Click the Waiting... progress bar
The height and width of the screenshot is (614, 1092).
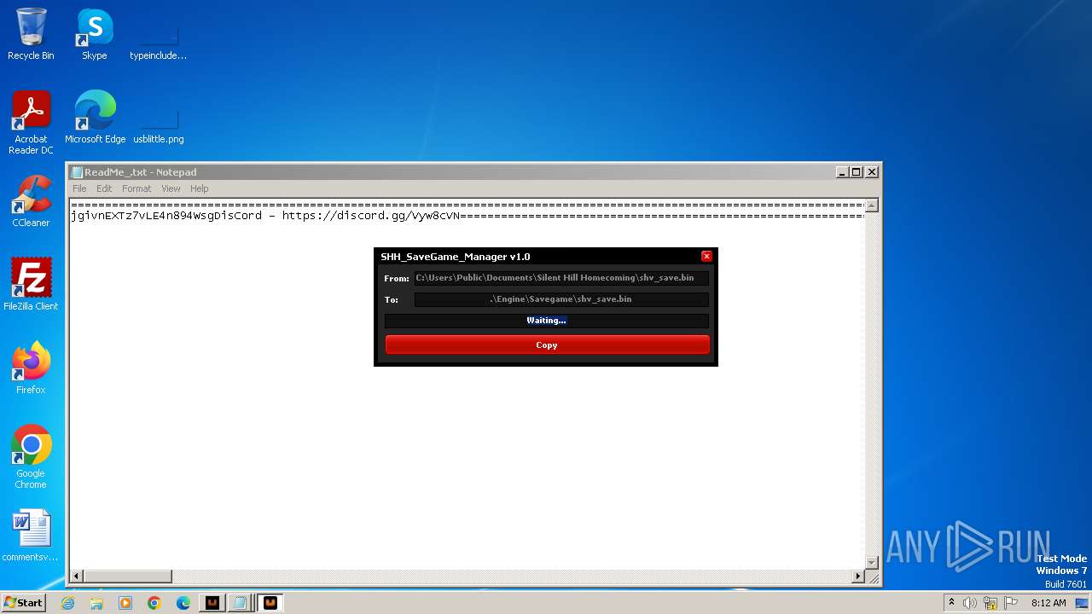[x=547, y=321]
